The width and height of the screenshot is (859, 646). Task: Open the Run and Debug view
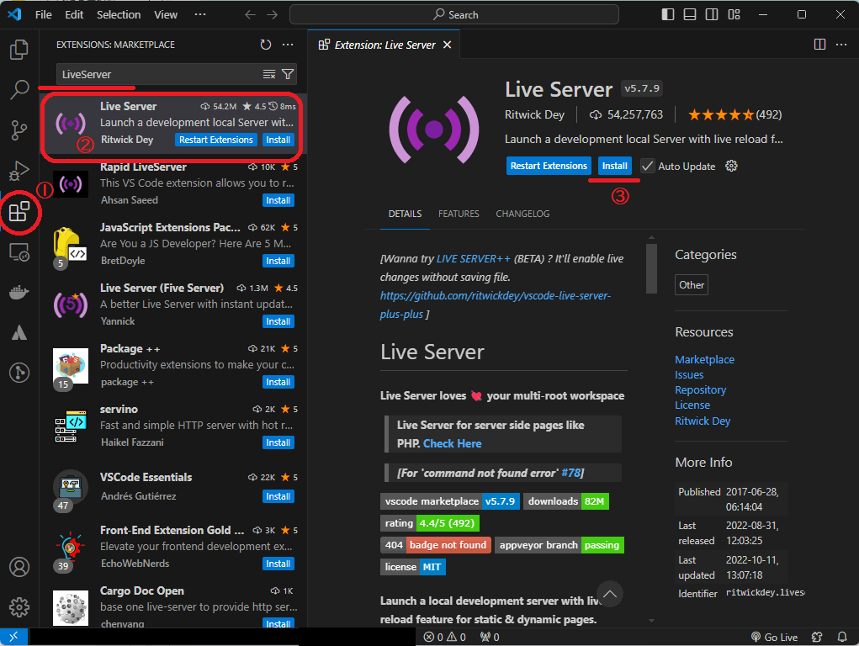tap(19, 171)
